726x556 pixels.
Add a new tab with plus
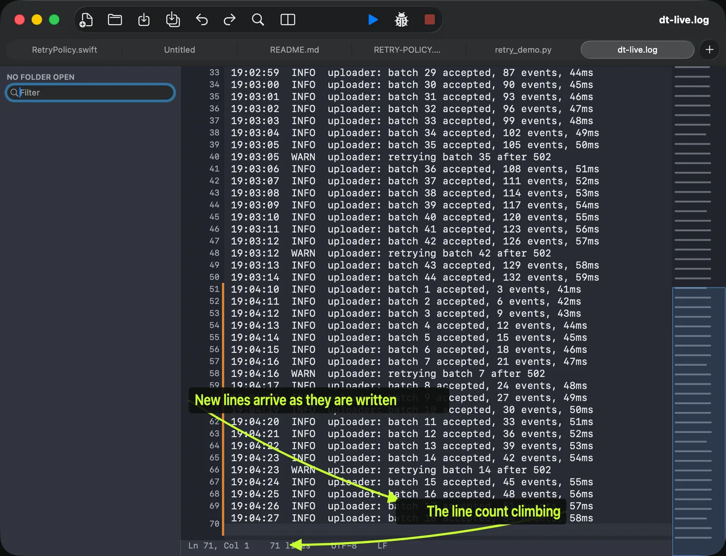[710, 49]
